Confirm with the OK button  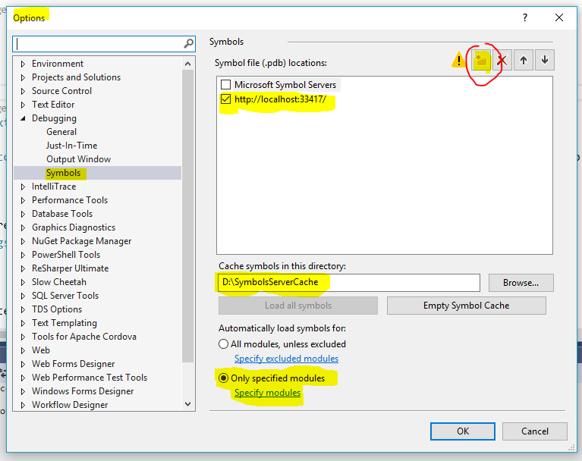pyautogui.click(x=462, y=431)
